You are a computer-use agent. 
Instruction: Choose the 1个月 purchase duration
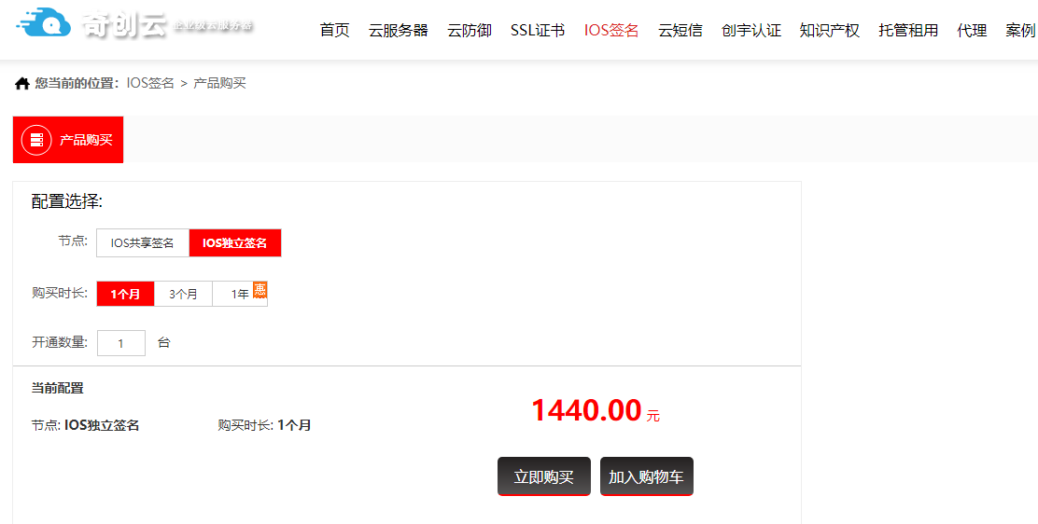click(125, 294)
